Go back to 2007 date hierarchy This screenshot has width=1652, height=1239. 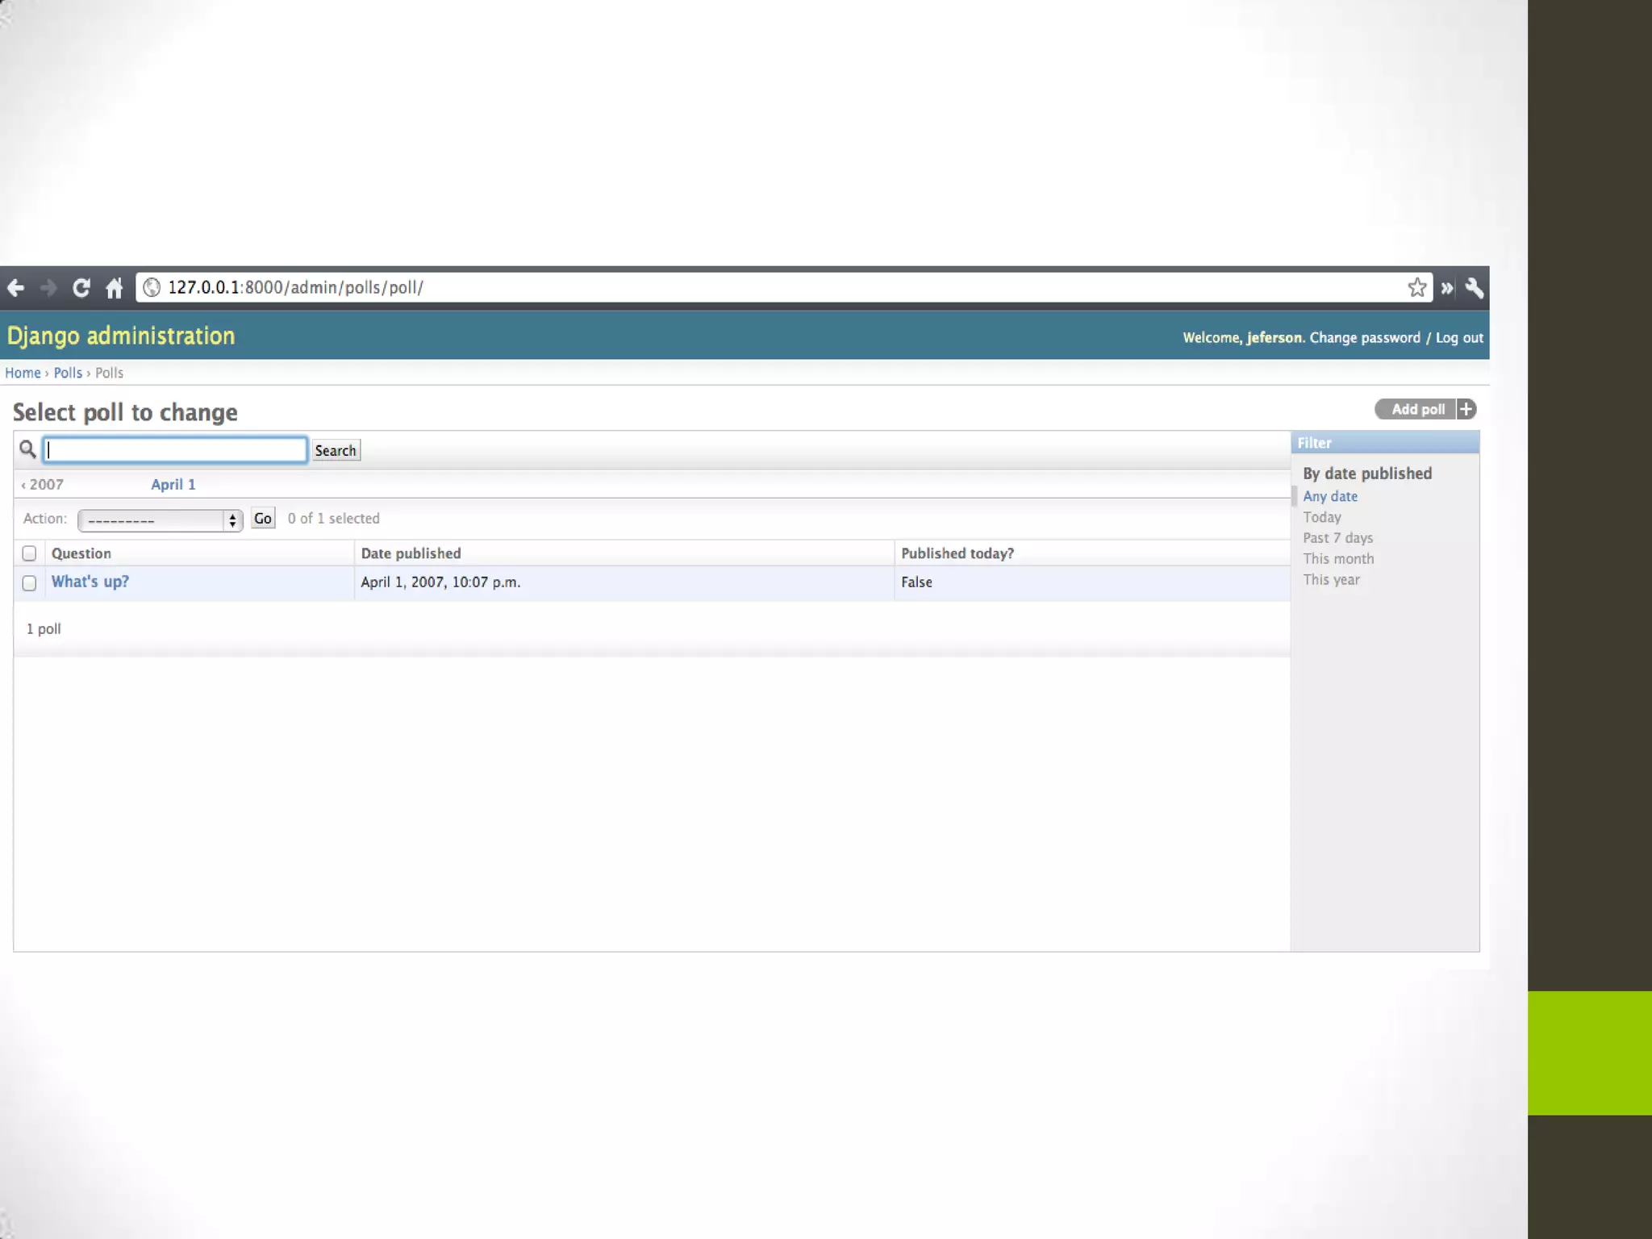(43, 485)
